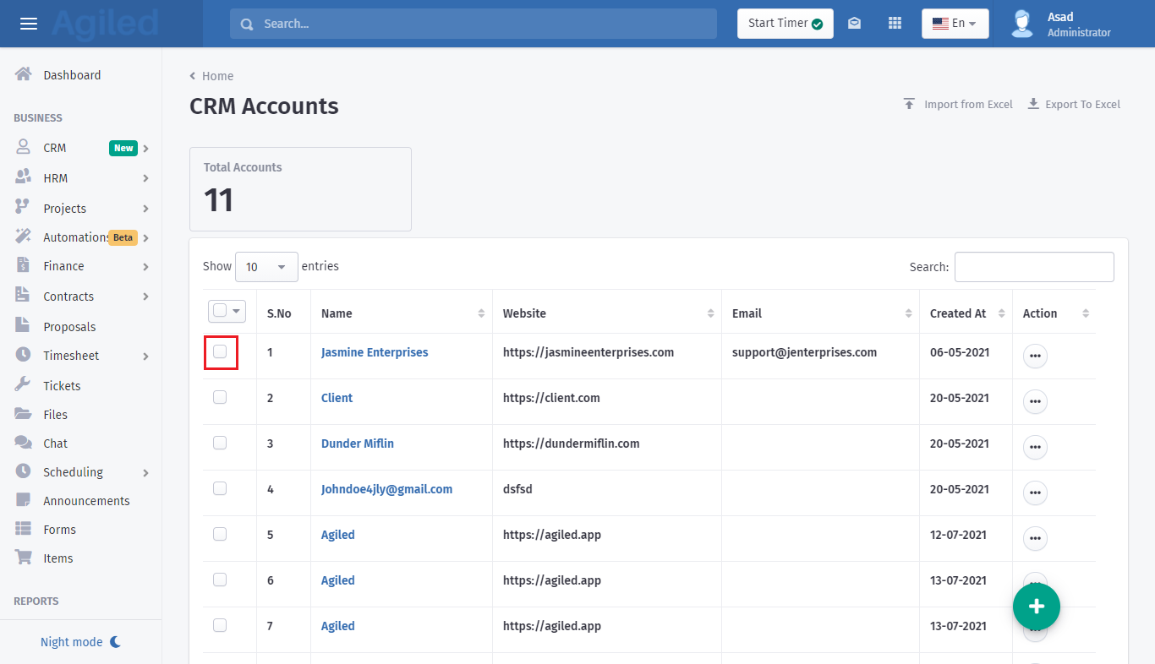Screen dimensions: 1155x664
Task: Open the inbox envelope icon
Action: pos(854,24)
